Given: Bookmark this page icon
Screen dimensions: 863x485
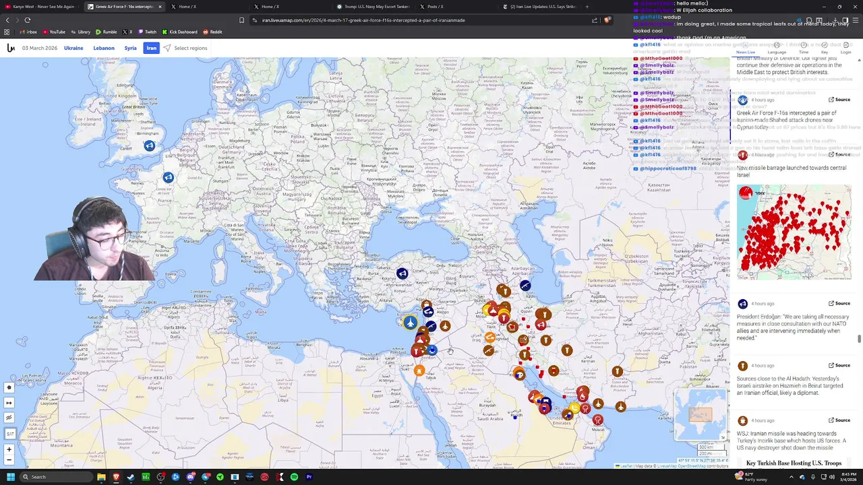Looking at the screenshot, I should (x=241, y=20).
